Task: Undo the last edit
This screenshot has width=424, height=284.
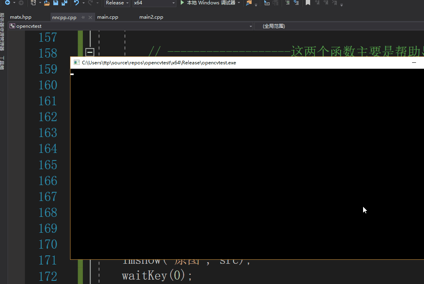Action: pyautogui.click(x=76, y=3)
